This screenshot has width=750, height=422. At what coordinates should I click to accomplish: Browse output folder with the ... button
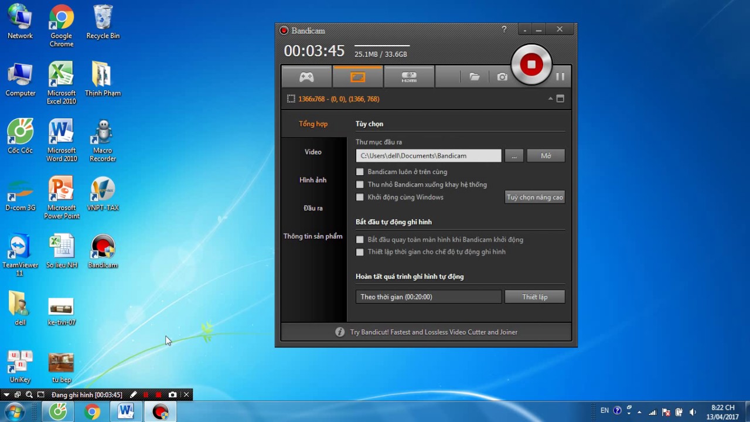pos(514,156)
